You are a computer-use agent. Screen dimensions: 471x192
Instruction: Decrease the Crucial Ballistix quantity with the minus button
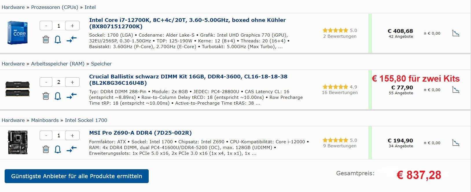point(46,82)
